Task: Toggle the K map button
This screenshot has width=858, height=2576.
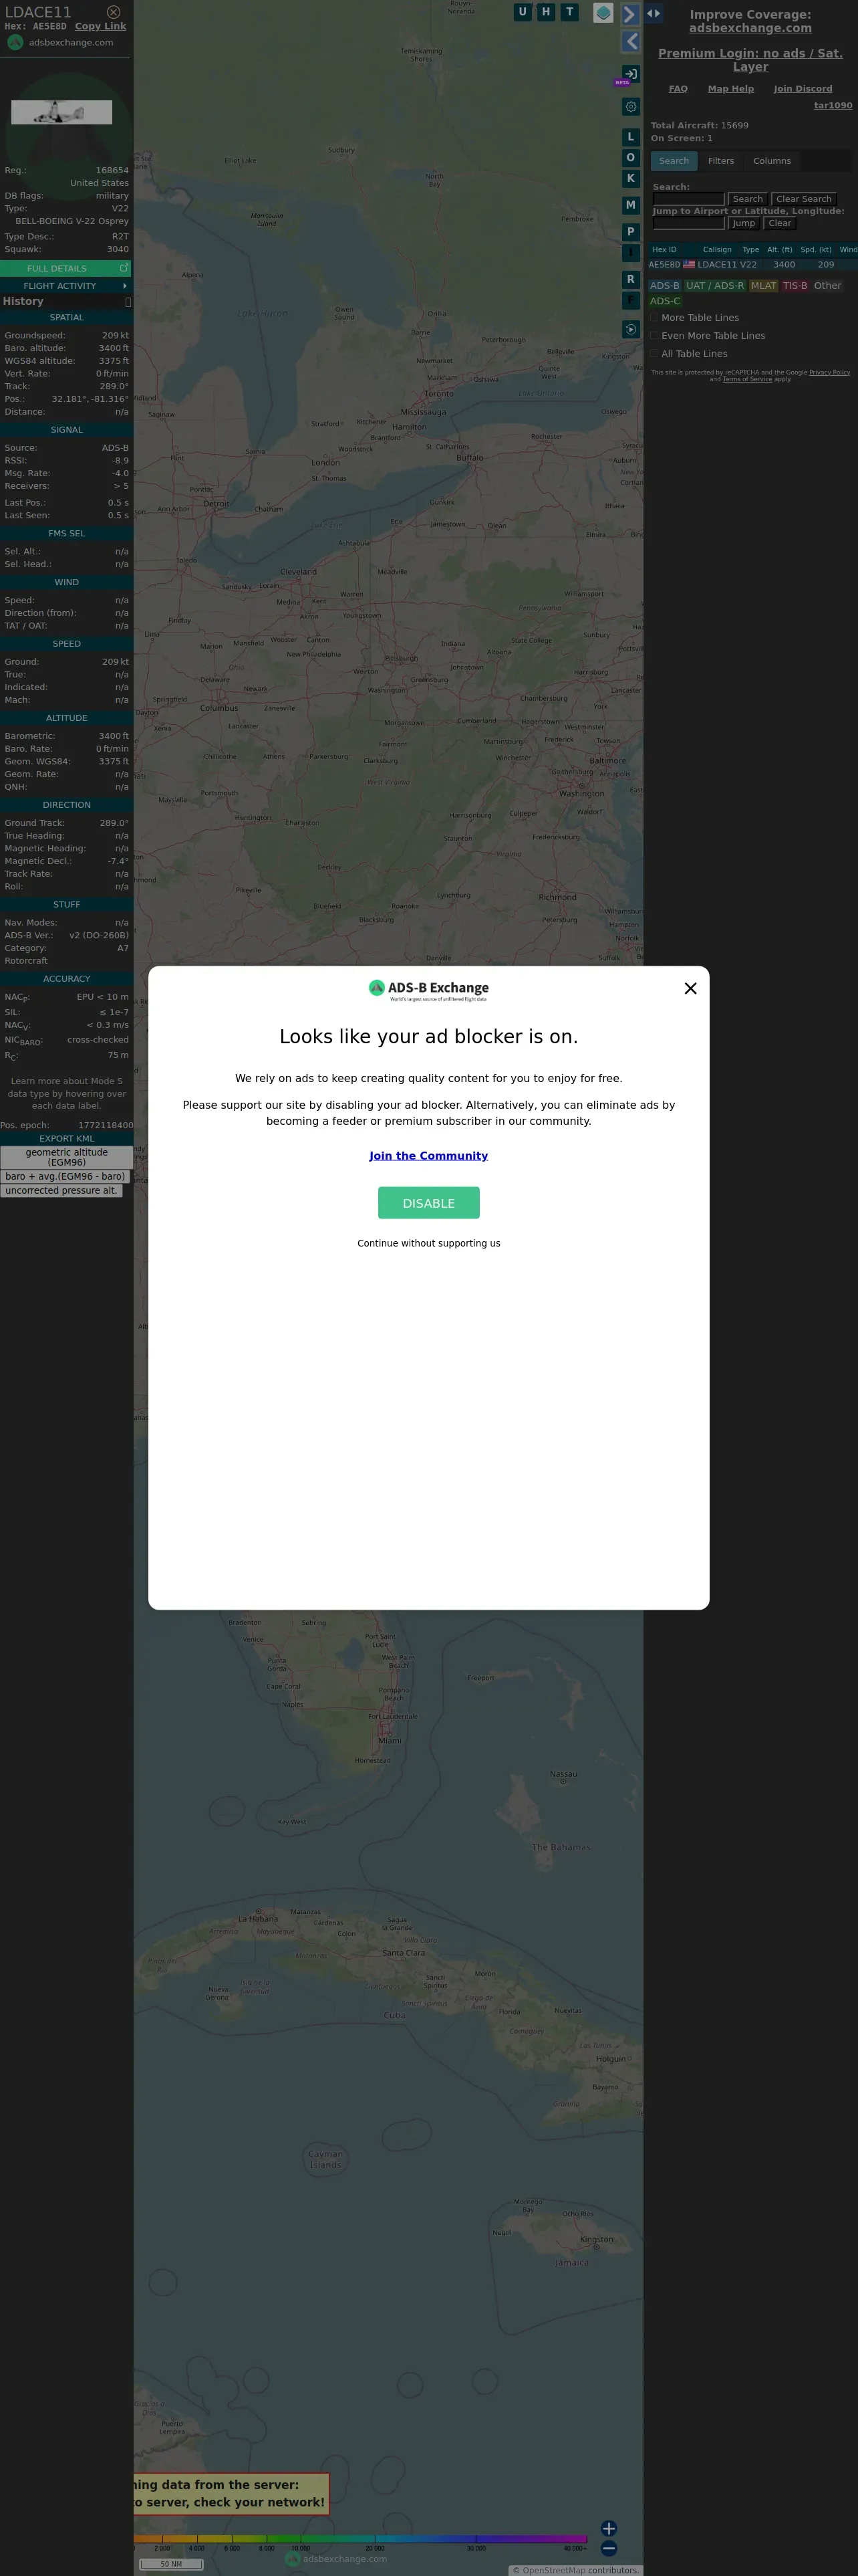Action: [x=630, y=179]
